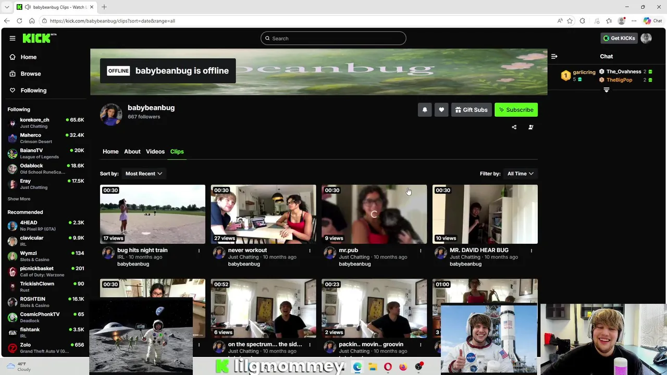Open options menu for on the spectrum clip
Screen dimensions: 667x375
pyautogui.click(x=310, y=344)
